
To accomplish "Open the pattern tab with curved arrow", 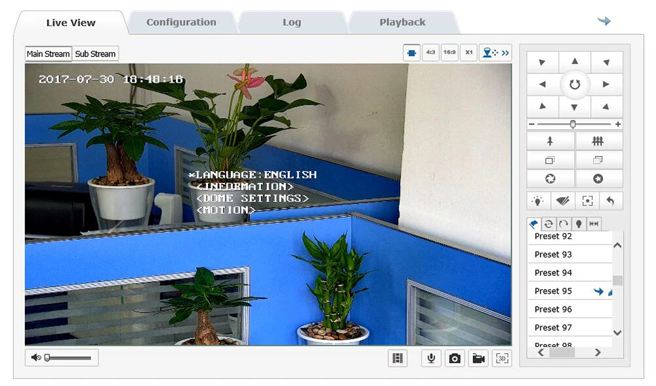I will (564, 224).
